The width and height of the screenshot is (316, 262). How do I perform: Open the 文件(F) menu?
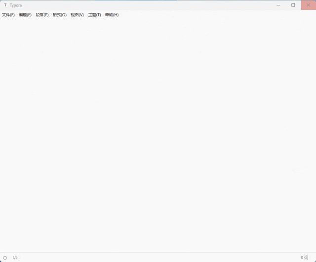8,15
